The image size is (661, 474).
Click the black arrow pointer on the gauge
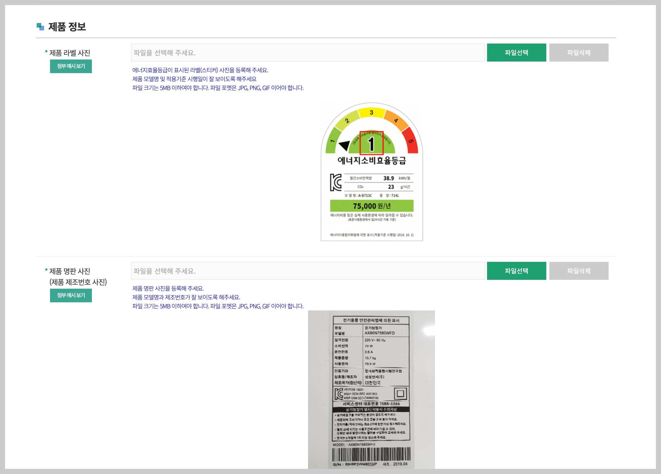coord(344,145)
